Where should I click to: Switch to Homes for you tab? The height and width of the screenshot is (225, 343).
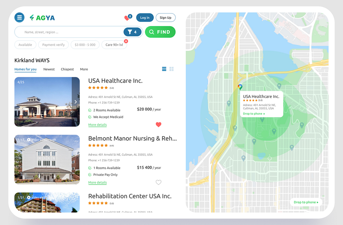point(26,69)
